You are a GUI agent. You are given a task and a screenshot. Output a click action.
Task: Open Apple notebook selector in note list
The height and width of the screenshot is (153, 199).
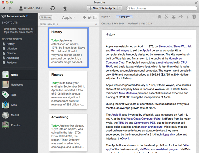[68, 17]
